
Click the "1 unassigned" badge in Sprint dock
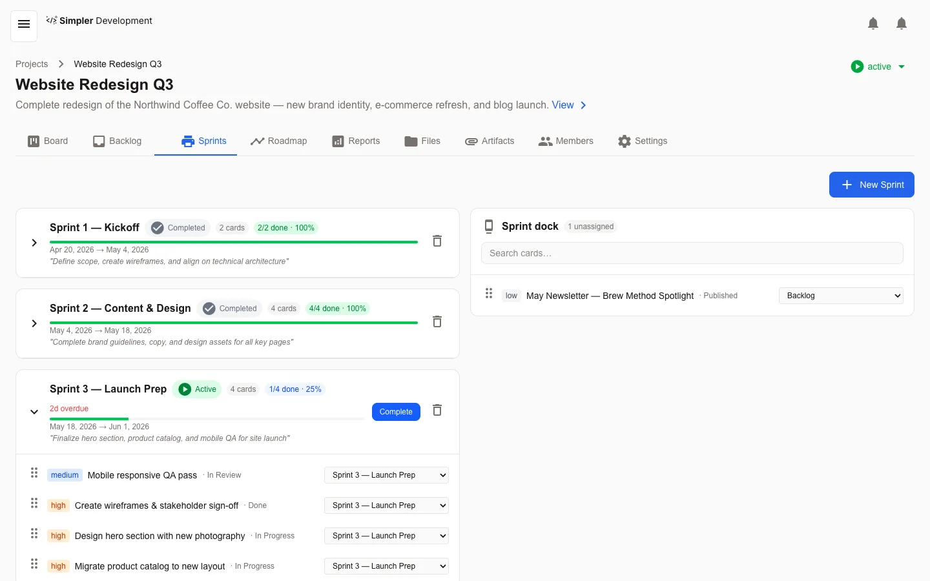[x=591, y=227]
